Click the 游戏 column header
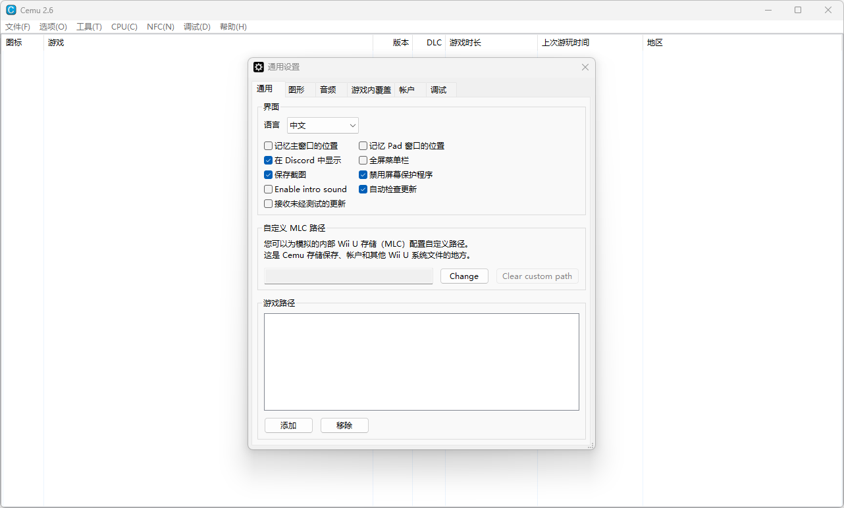 (208, 43)
